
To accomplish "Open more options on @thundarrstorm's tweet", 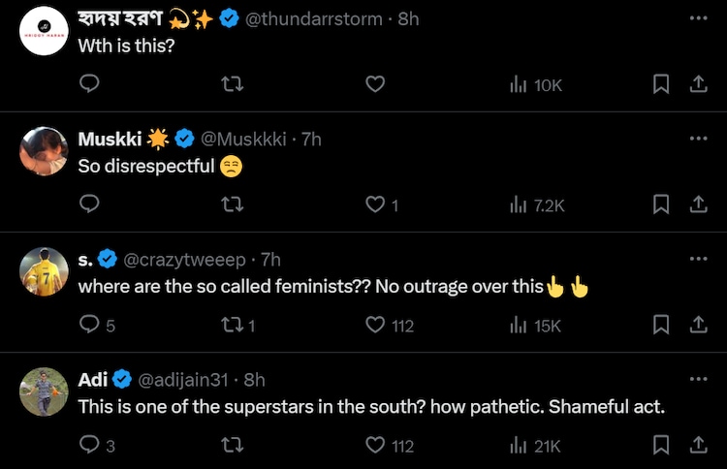I will (698, 18).
